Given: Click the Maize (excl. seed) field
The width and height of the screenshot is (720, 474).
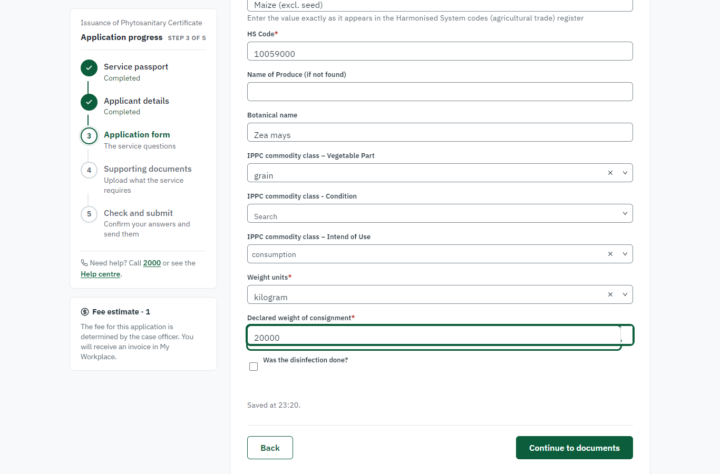Looking at the screenshot, I should (440, 5).
